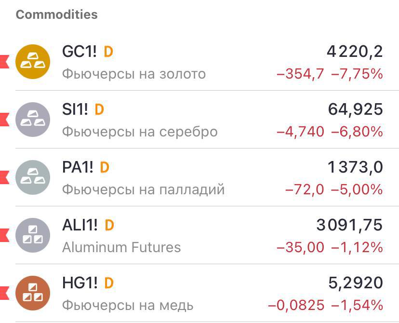
Task: Select the palladium bars icon for PA1!
Action: 33,177
